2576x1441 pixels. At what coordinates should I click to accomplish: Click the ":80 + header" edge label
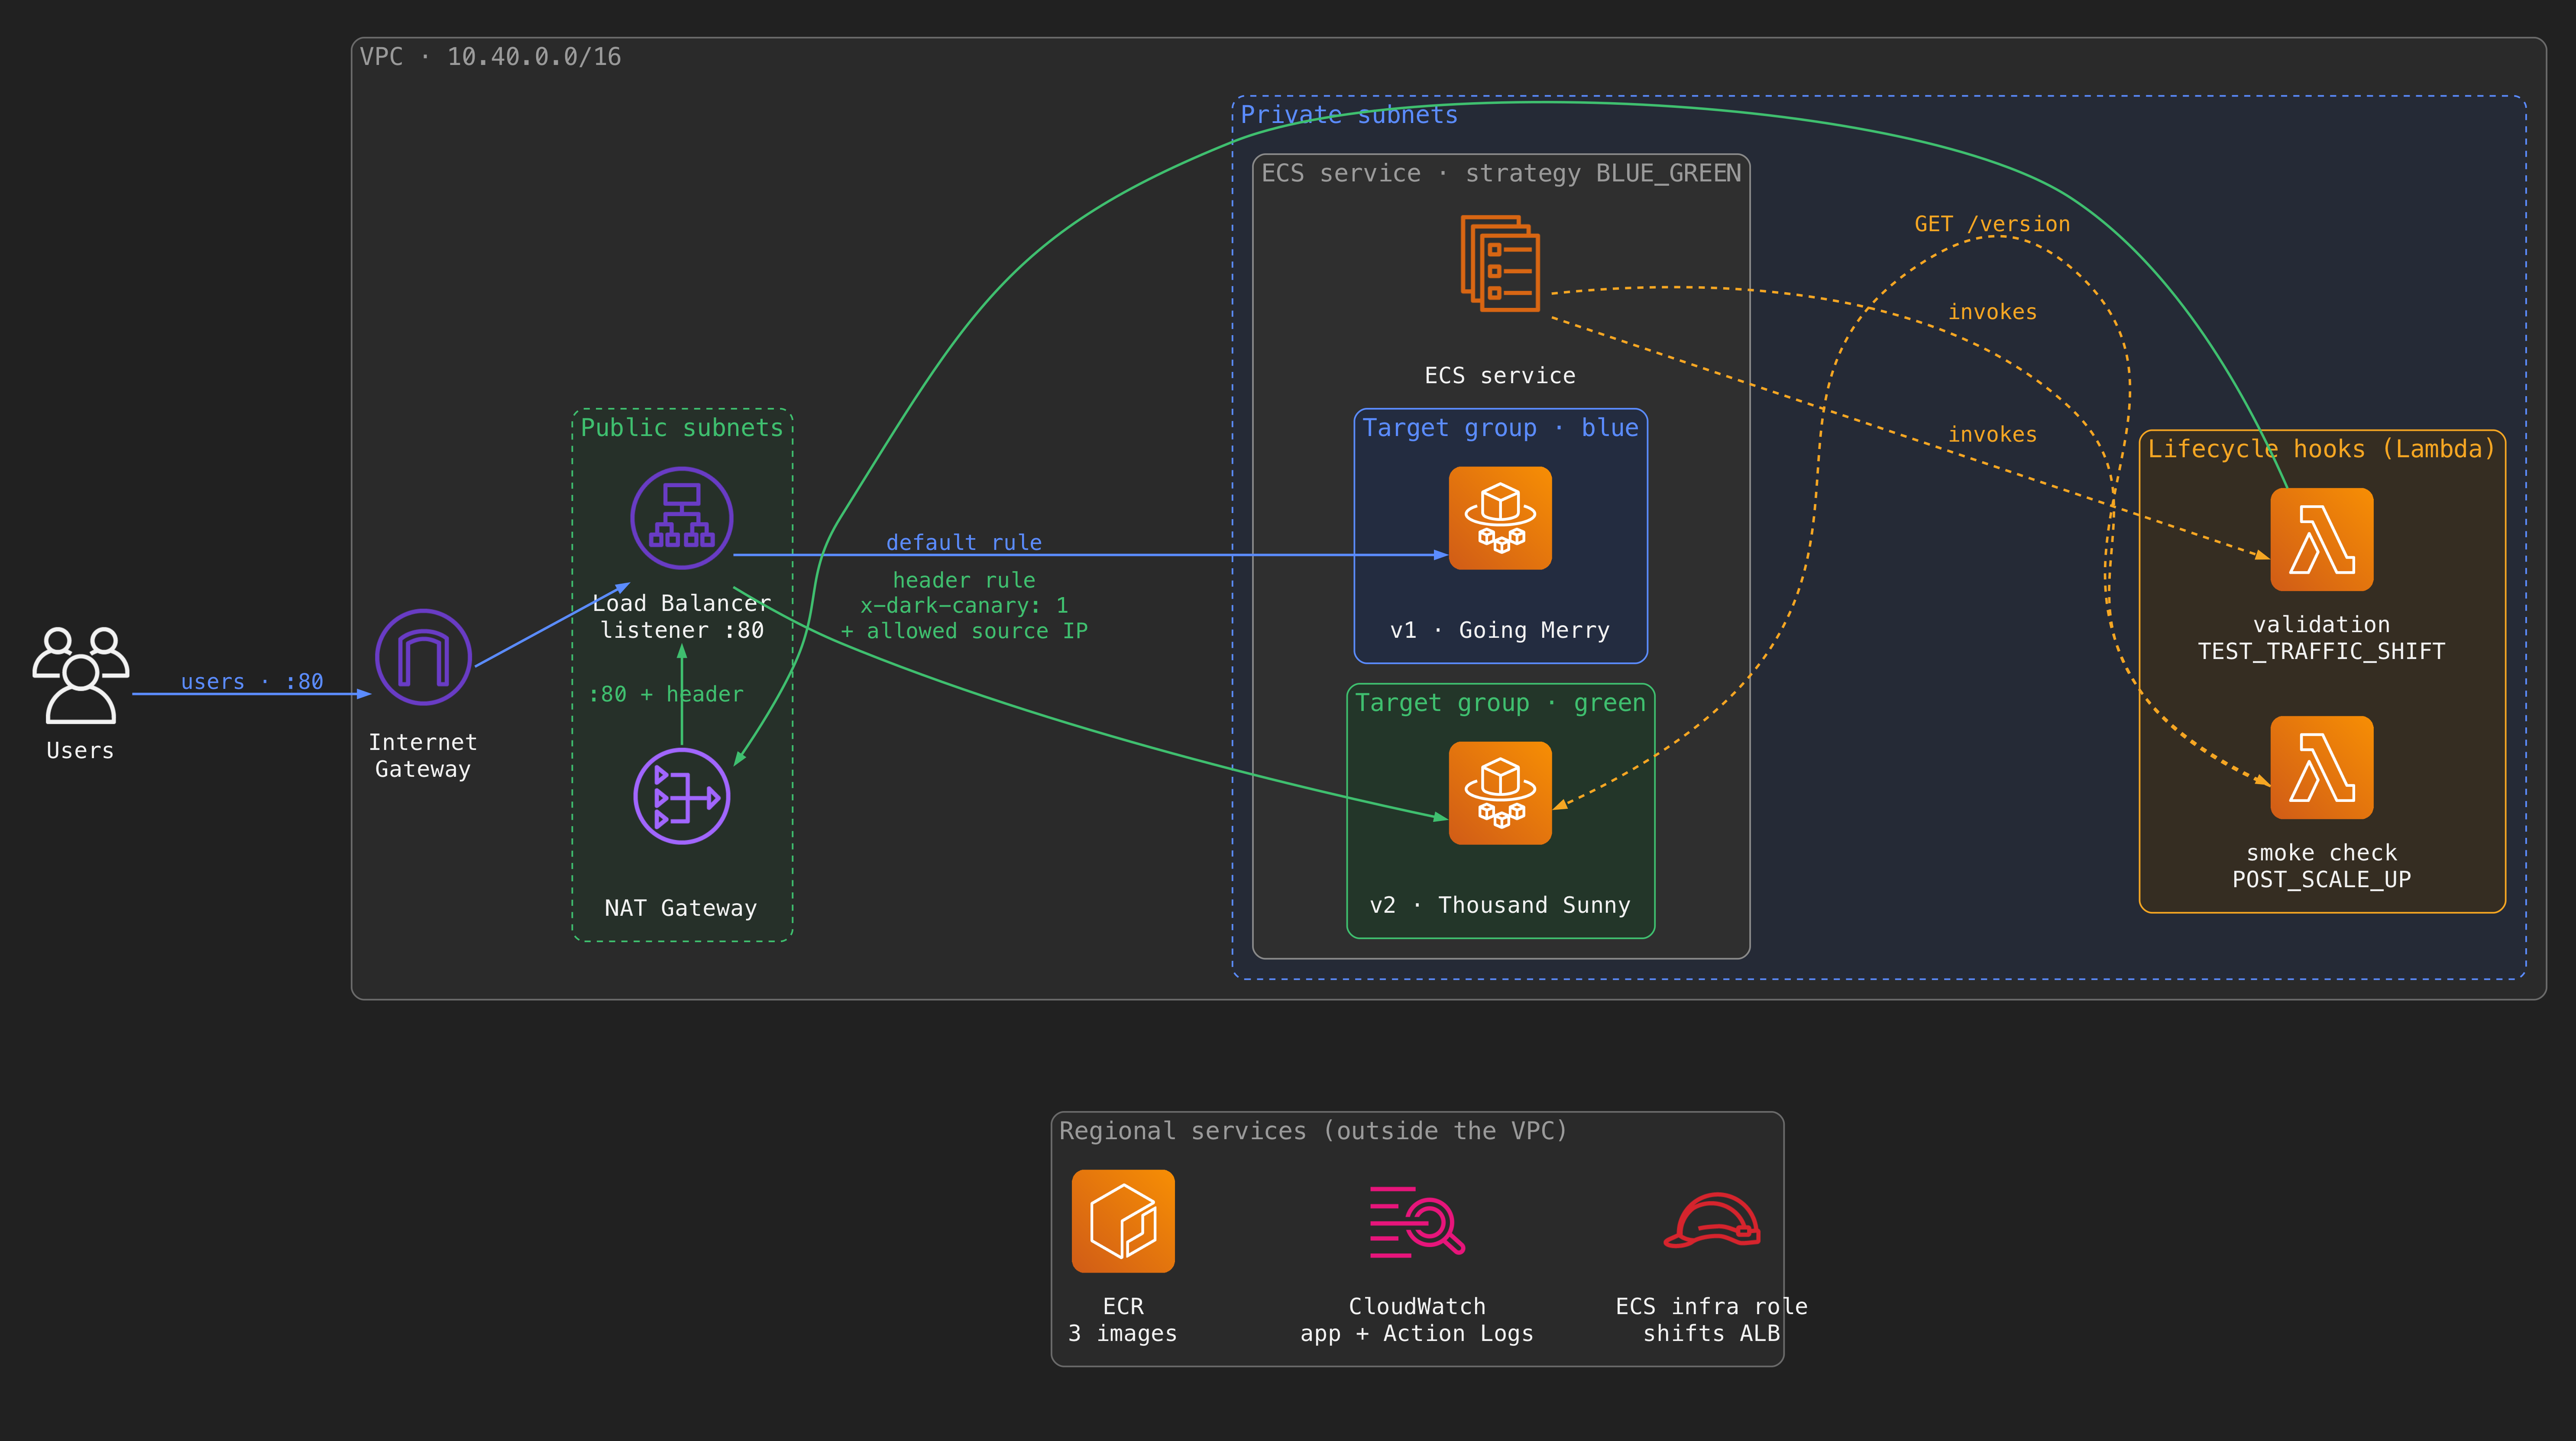(666, 694)
